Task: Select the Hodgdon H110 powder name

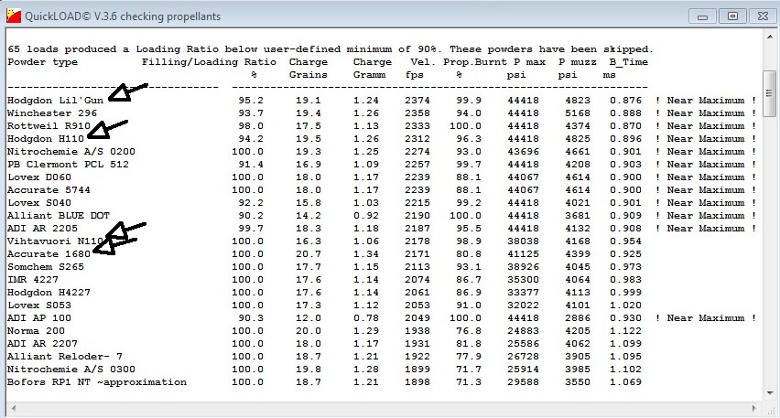Action: [x=45, y=139]
